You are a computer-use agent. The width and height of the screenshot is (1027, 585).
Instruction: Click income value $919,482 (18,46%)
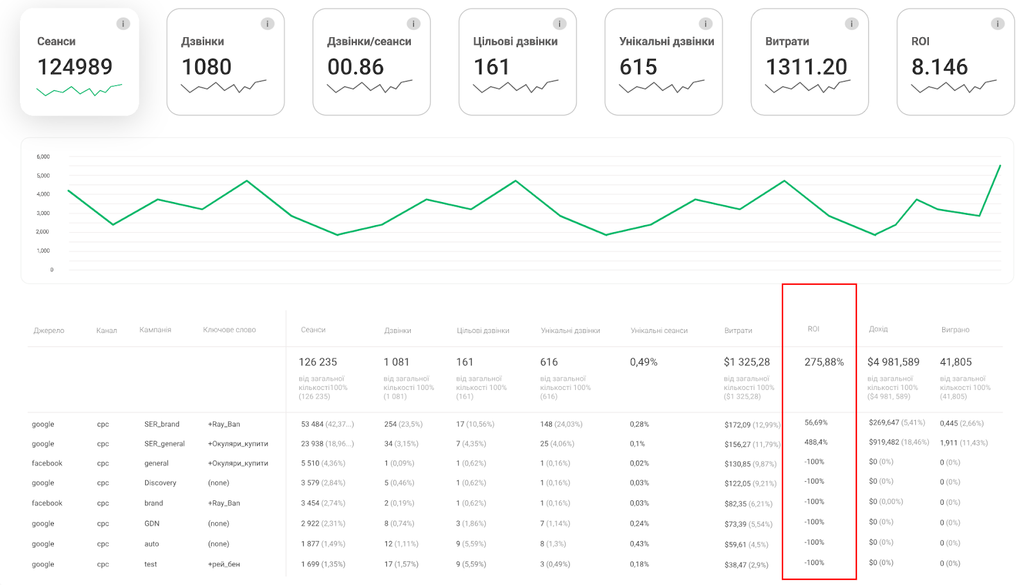click(899, 442)
